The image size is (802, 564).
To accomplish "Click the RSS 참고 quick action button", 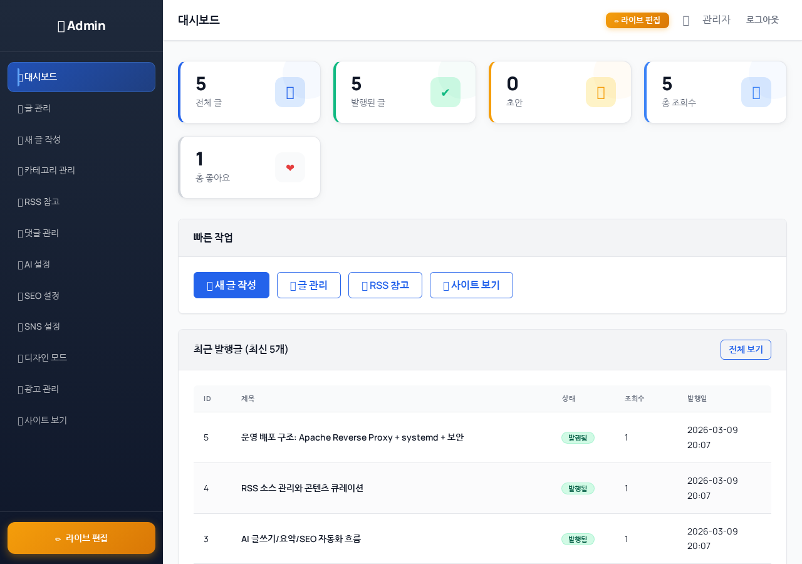I will pos(385,285).
